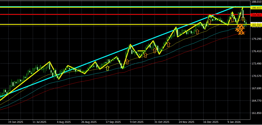The width and height of the screenshot is (262, 125).
Task: Click the 9 Oct 2025 date label
Action: tap(137, 122)
